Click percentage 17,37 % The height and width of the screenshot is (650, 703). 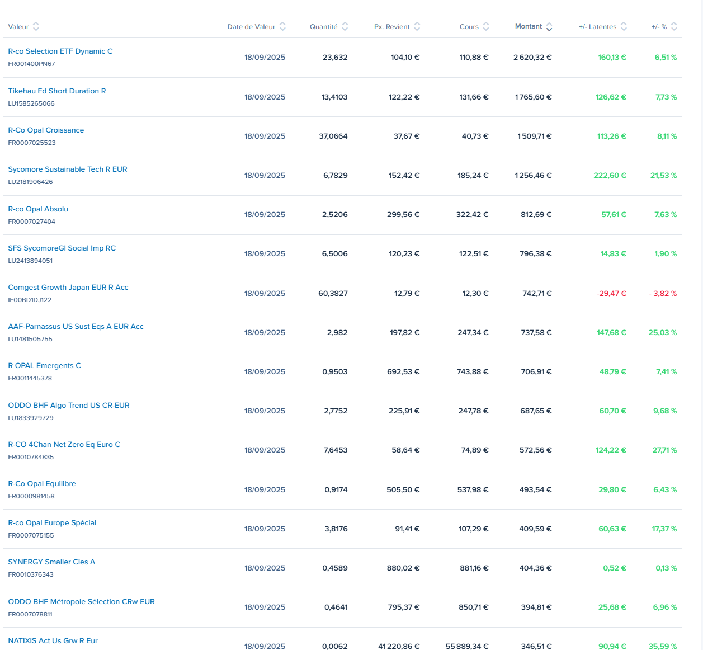click(x=664, y=529)
